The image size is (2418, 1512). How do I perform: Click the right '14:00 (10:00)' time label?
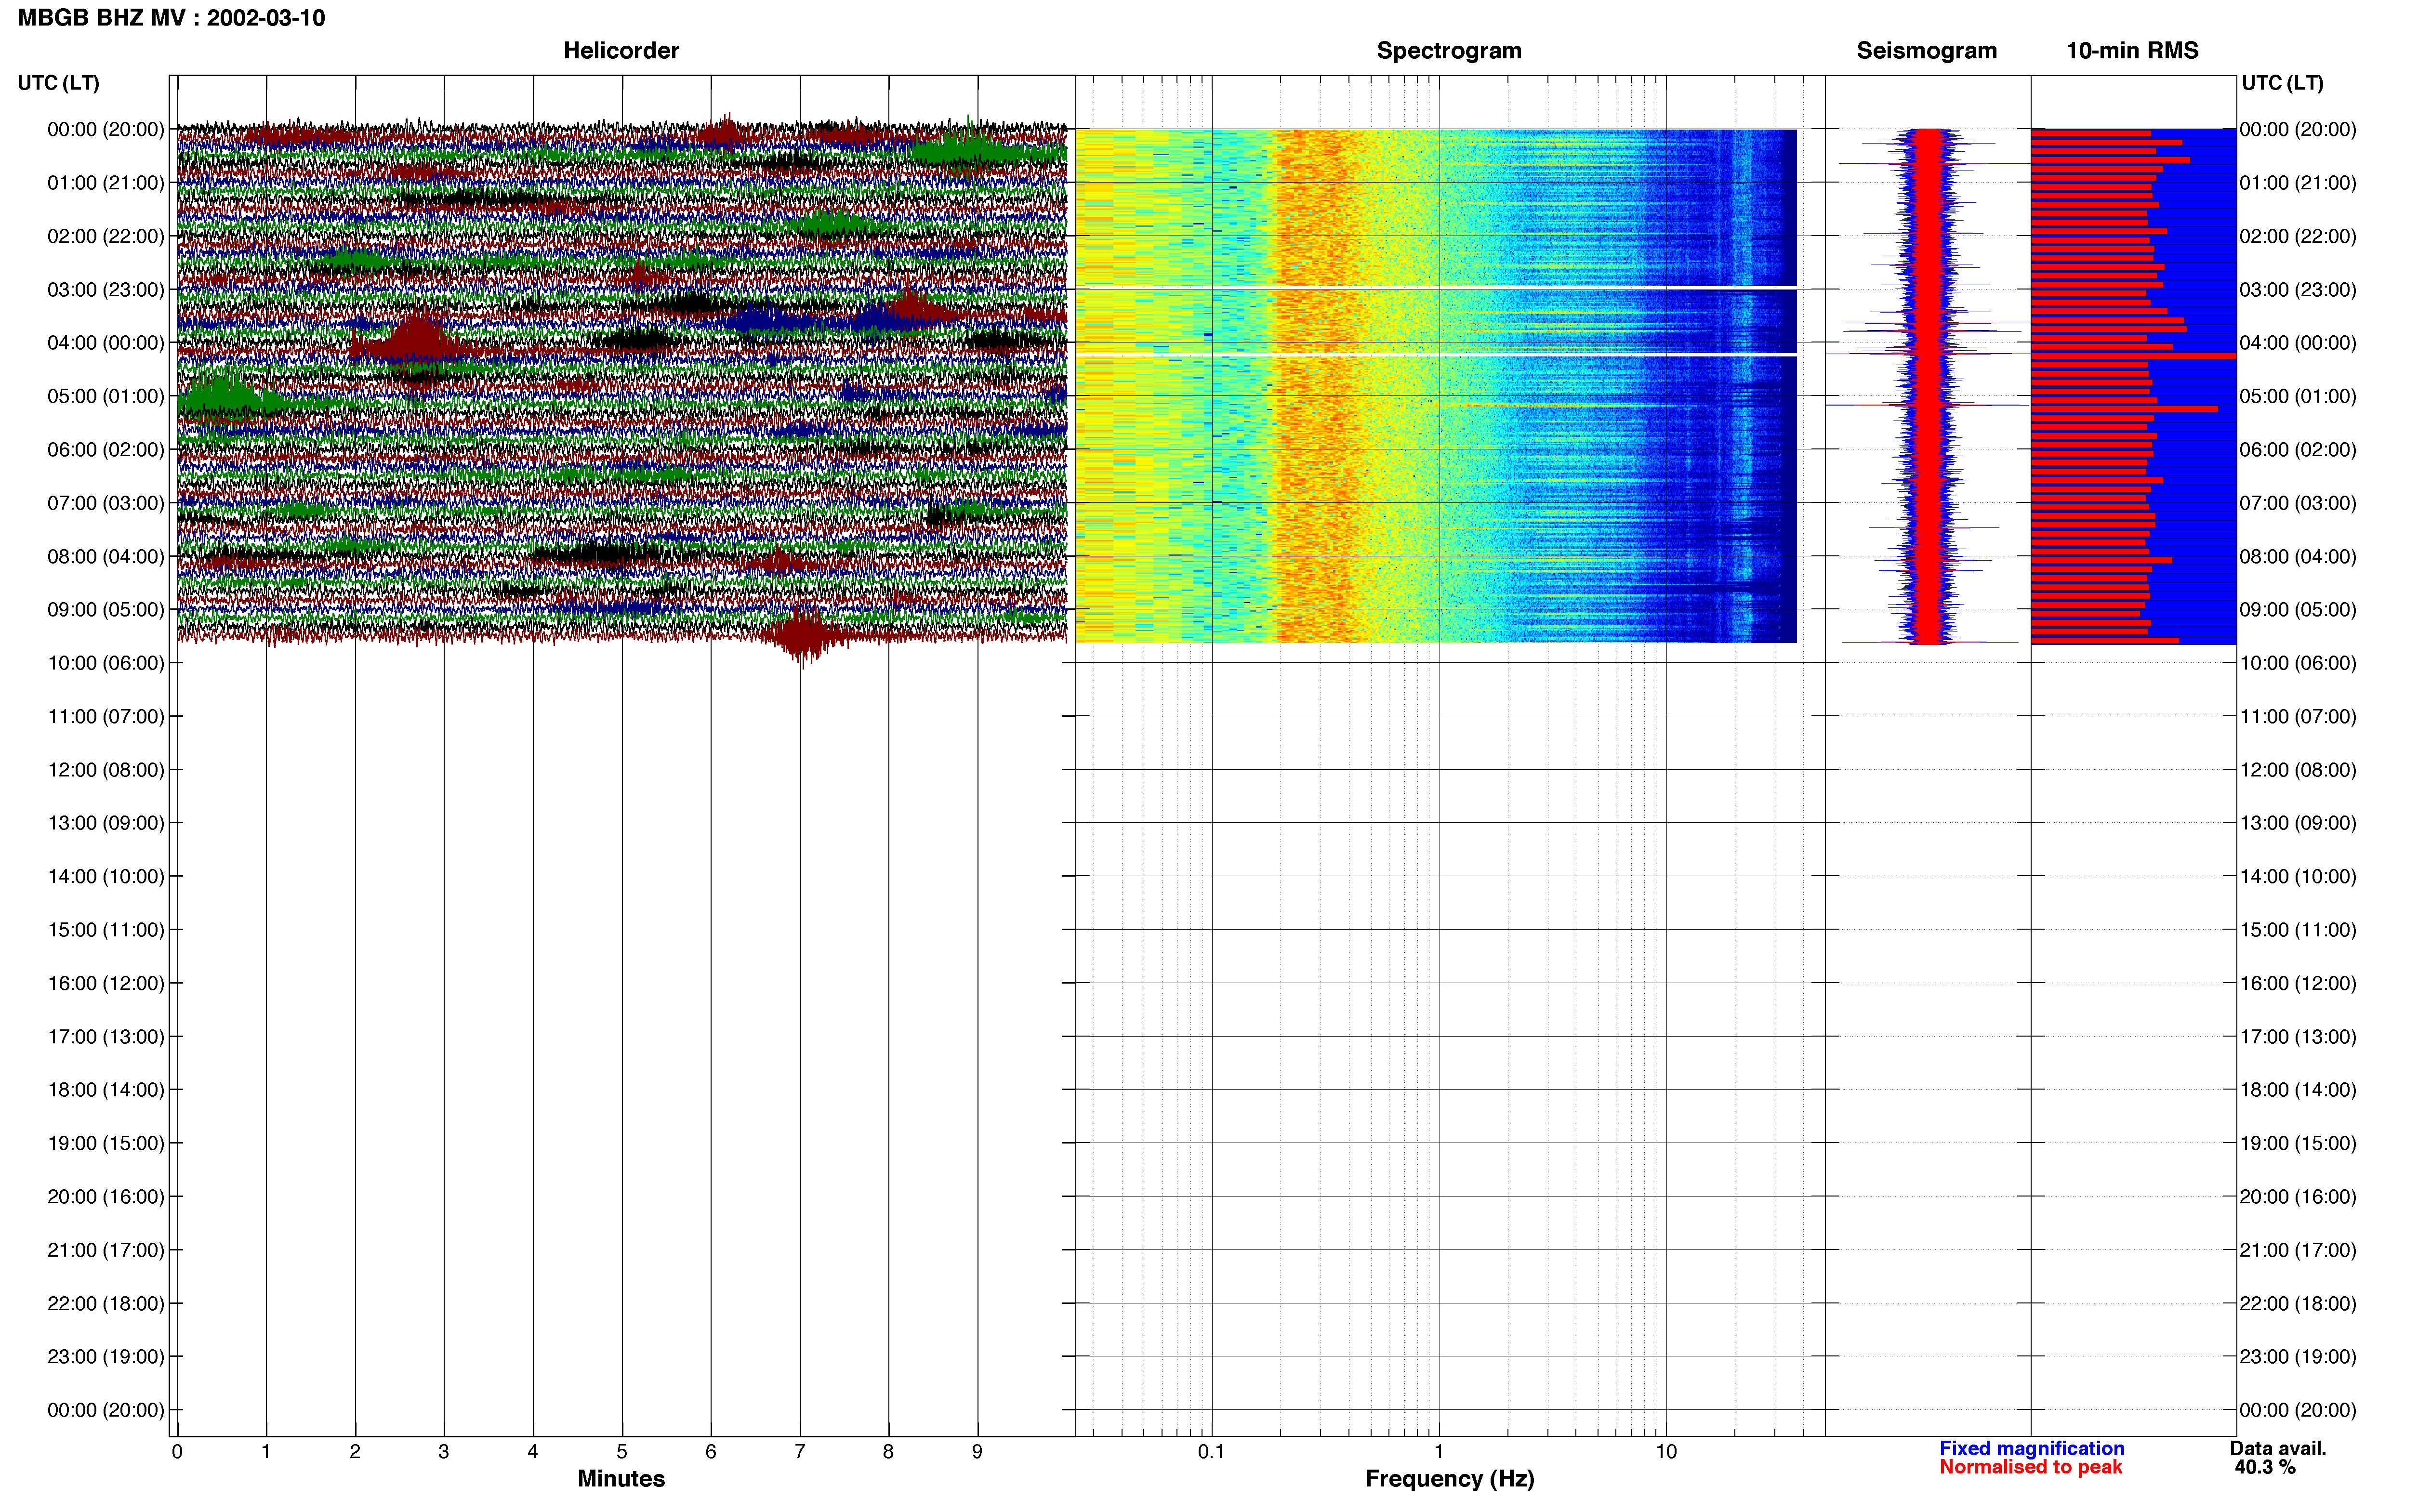(x=2298, y=877)
